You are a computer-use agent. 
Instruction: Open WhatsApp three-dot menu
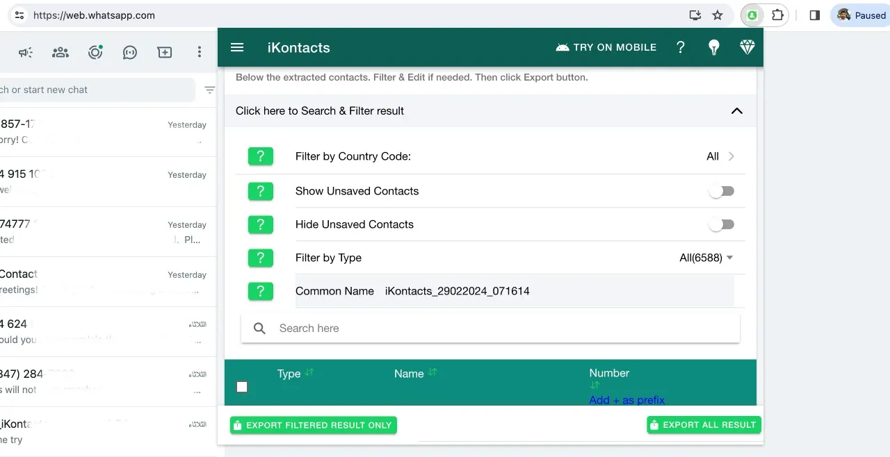pyautogui.click(x=200, y=52)
